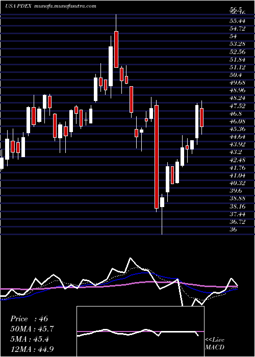Click the '12MA : 44.9' readout

point(33,349)
